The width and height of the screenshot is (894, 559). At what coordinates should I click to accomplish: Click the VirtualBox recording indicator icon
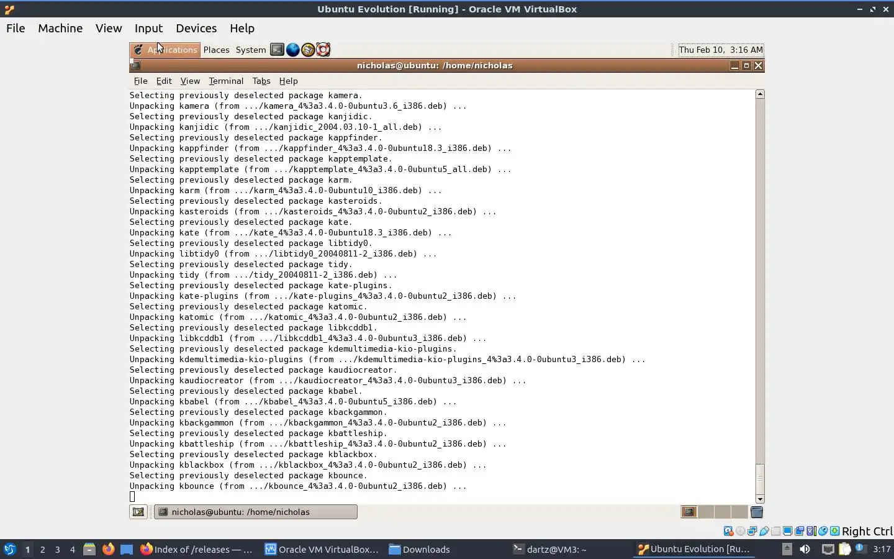(799, 531)
